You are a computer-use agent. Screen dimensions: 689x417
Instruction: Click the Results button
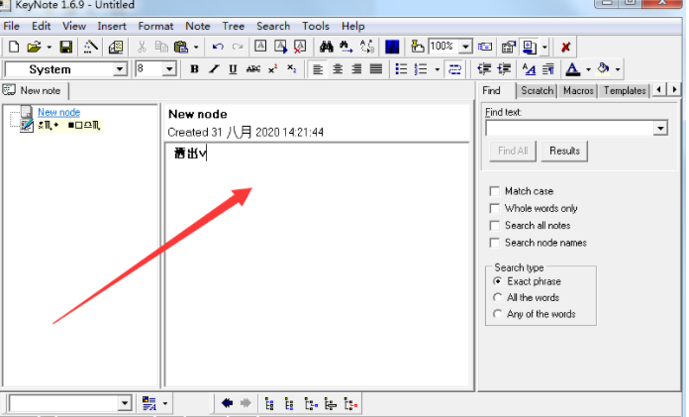pyautogui.click(x=564, y=151)
